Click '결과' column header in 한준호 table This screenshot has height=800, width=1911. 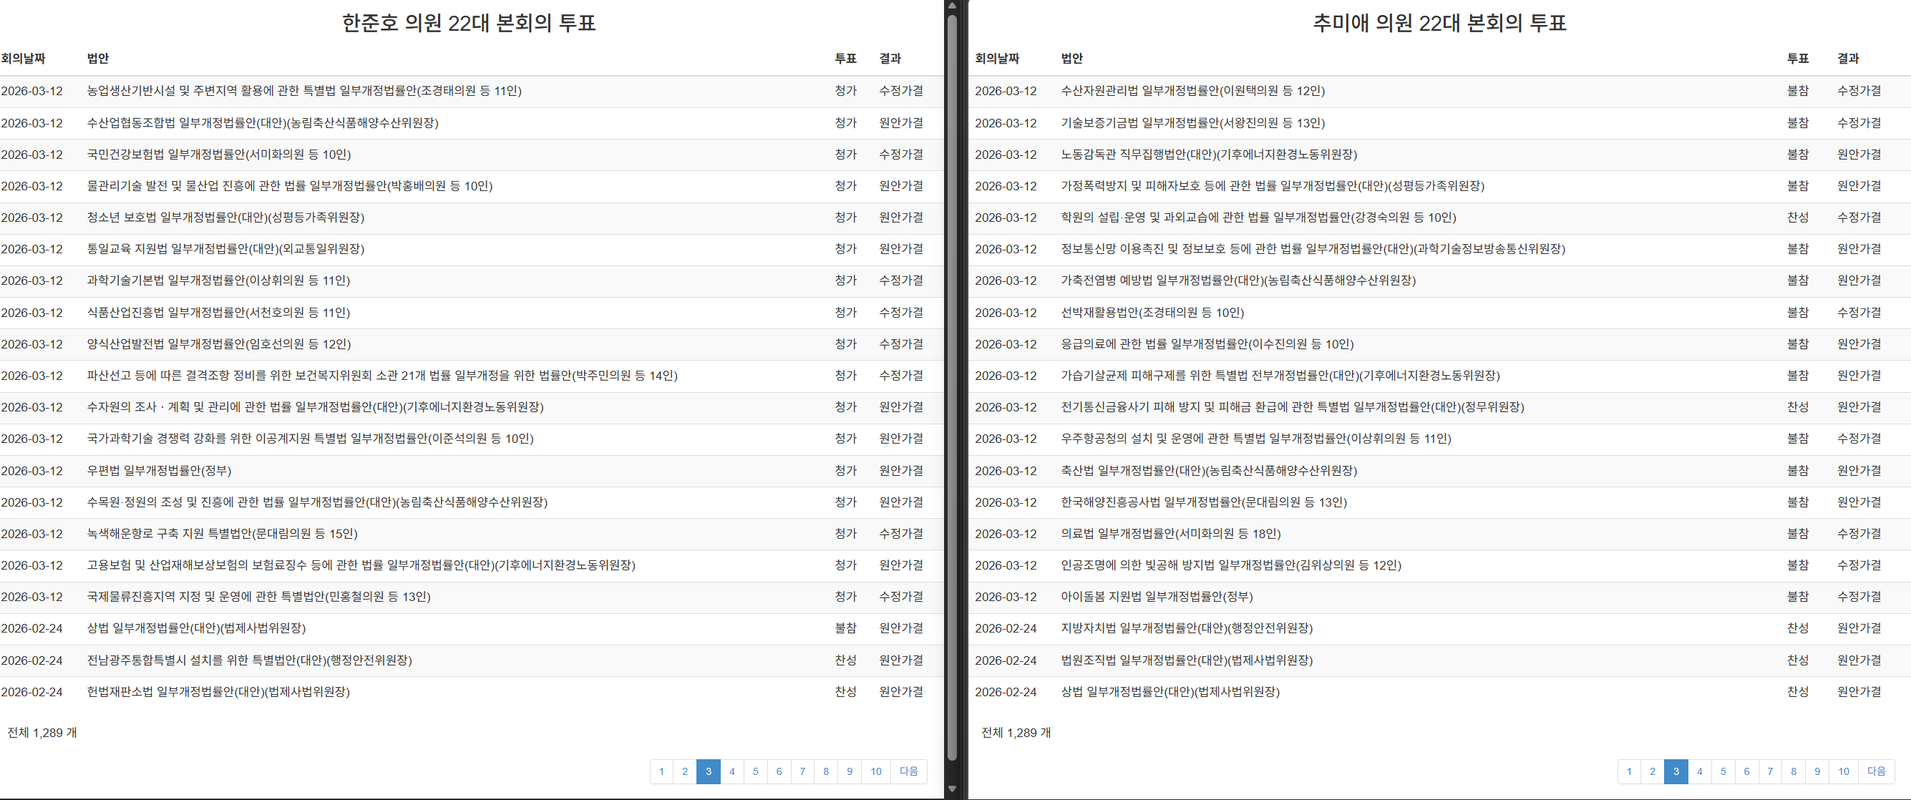click(x=890, y=58)
